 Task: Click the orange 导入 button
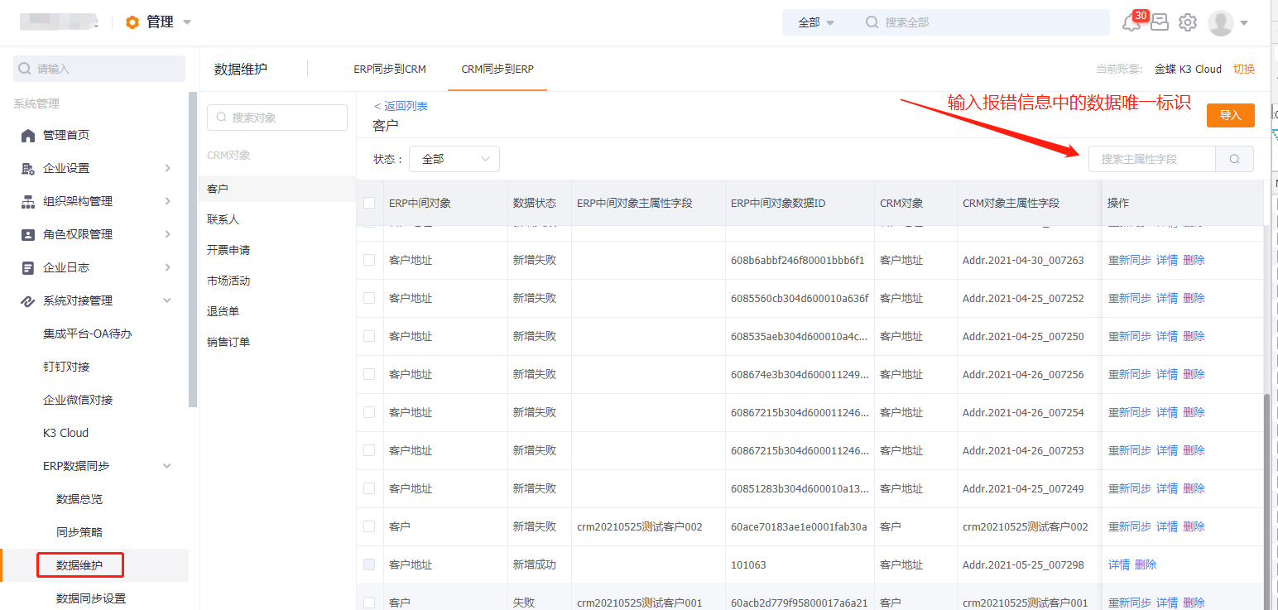1231,115
